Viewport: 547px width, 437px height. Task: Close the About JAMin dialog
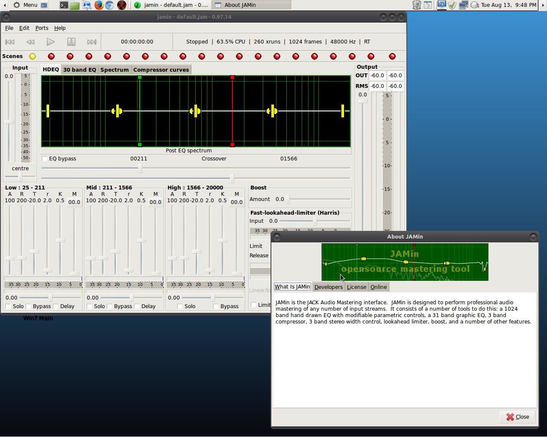[517, 417]
